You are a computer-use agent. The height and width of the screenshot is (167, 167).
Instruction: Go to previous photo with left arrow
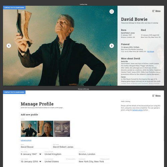pyautogui.click(x=9, y=46)
